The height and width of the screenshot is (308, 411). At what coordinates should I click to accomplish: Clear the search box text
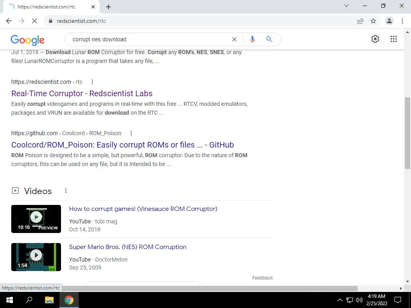(234, 39)
